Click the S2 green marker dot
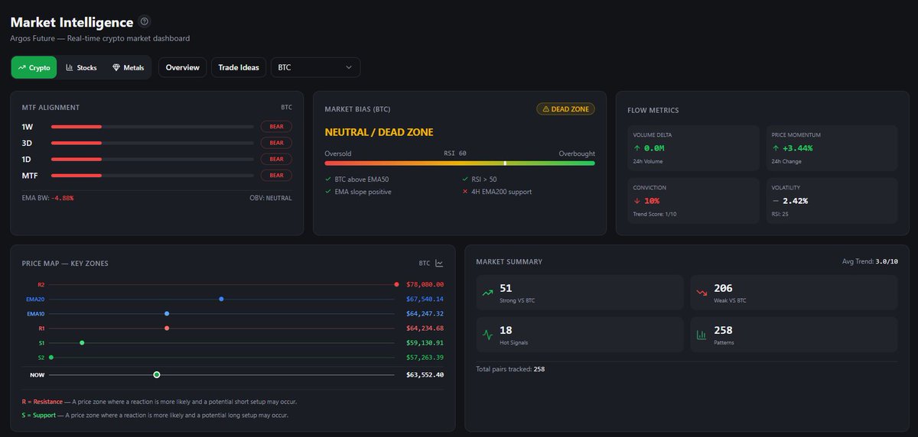The width and height of the screenshot is (918, 437). (x=51, y=357)
